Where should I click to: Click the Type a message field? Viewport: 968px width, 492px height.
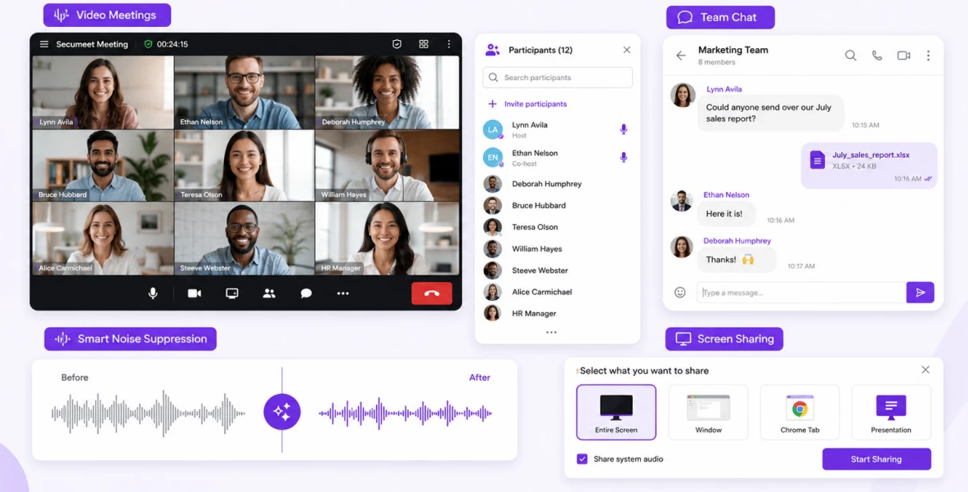[x=801, y=293]
